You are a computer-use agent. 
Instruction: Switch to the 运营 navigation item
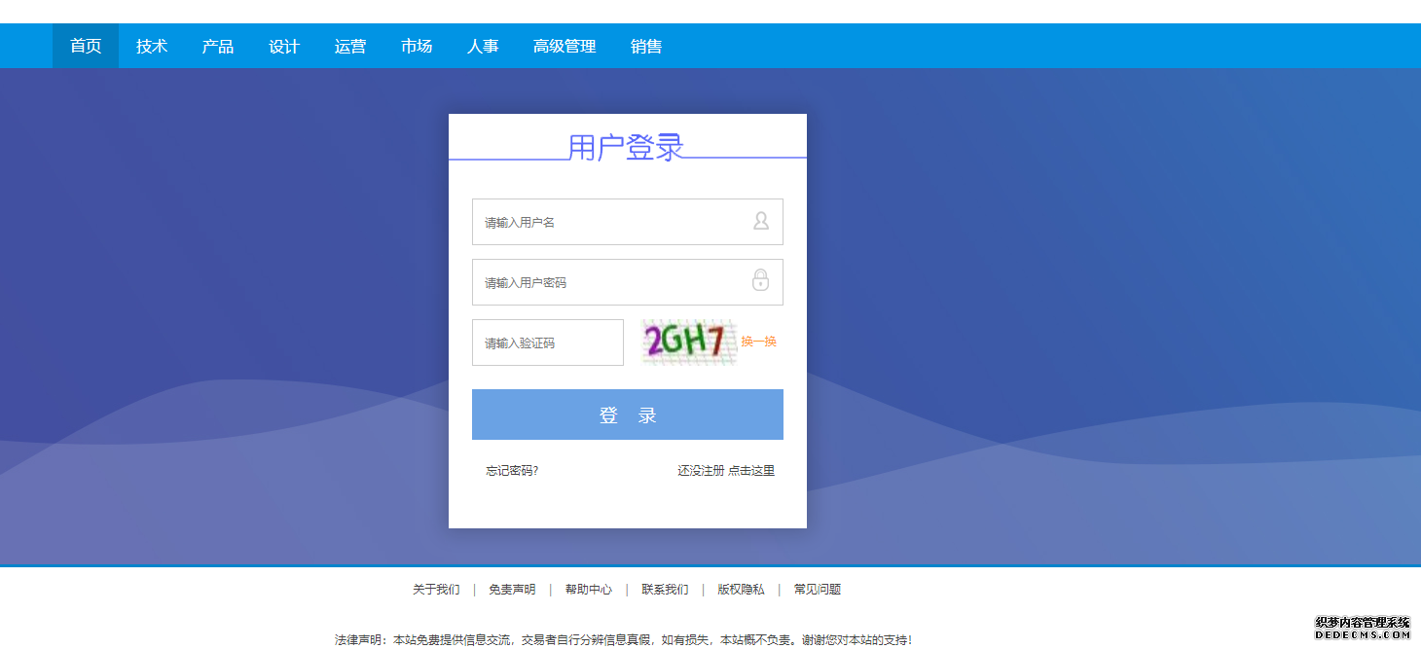point(350,46)
